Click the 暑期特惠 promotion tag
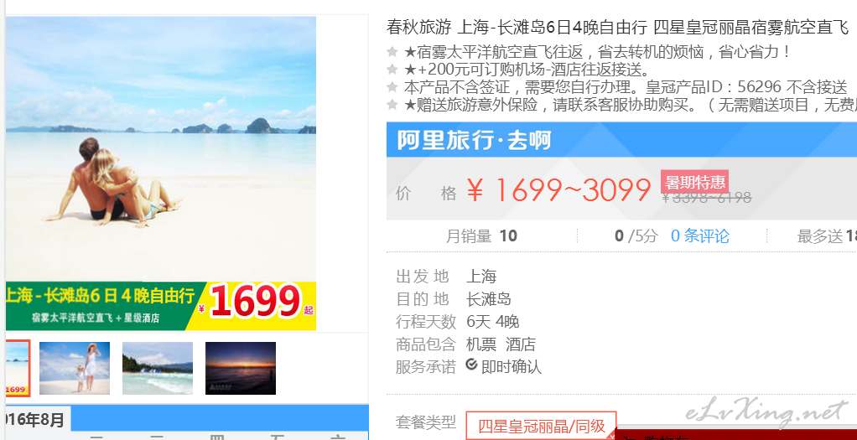Viewport: 857px width, 440px height. (x=694, y=182)
